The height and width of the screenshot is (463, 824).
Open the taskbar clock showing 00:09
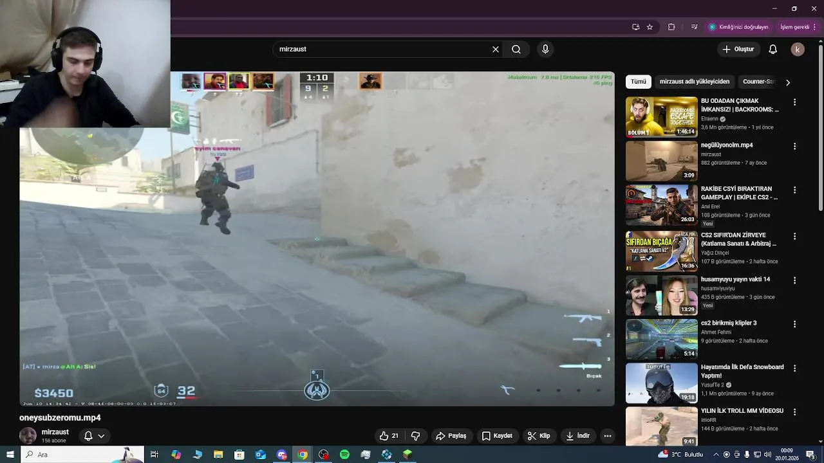point(786,455)
